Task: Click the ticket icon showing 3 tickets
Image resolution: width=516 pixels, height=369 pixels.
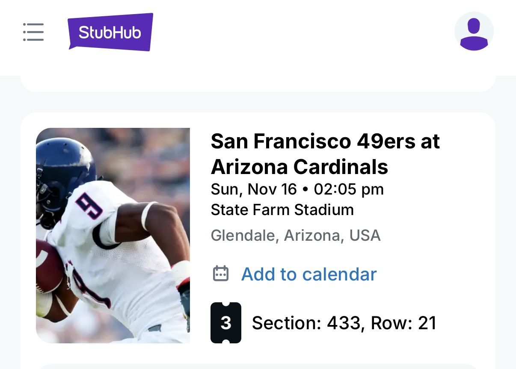Action: [x=225, y=323]
